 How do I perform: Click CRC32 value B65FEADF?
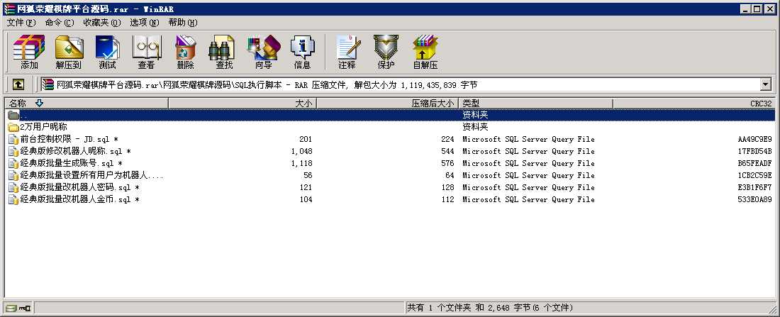tap(754, 163)
